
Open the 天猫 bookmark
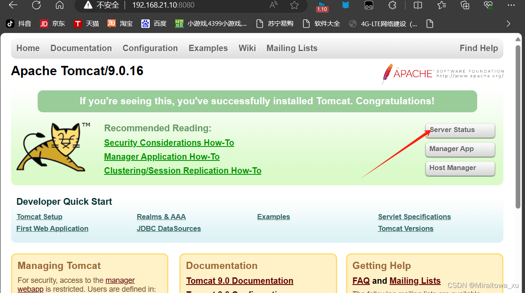pyautogui.click(x=86, y=24)
